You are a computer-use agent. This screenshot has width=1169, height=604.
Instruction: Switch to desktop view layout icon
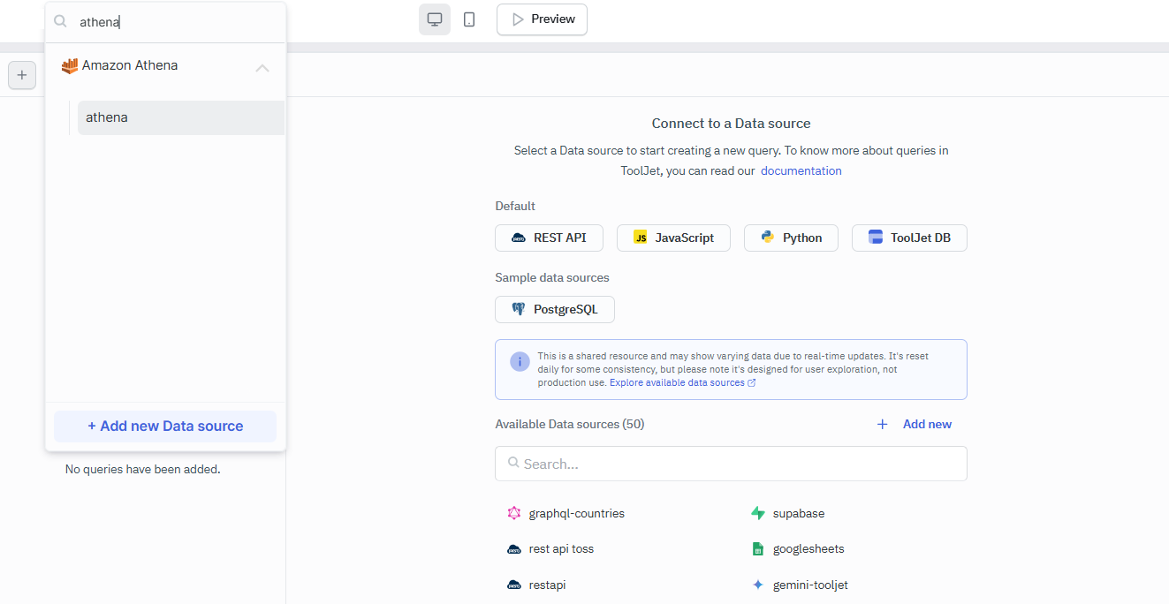click(x=434, y=19)
